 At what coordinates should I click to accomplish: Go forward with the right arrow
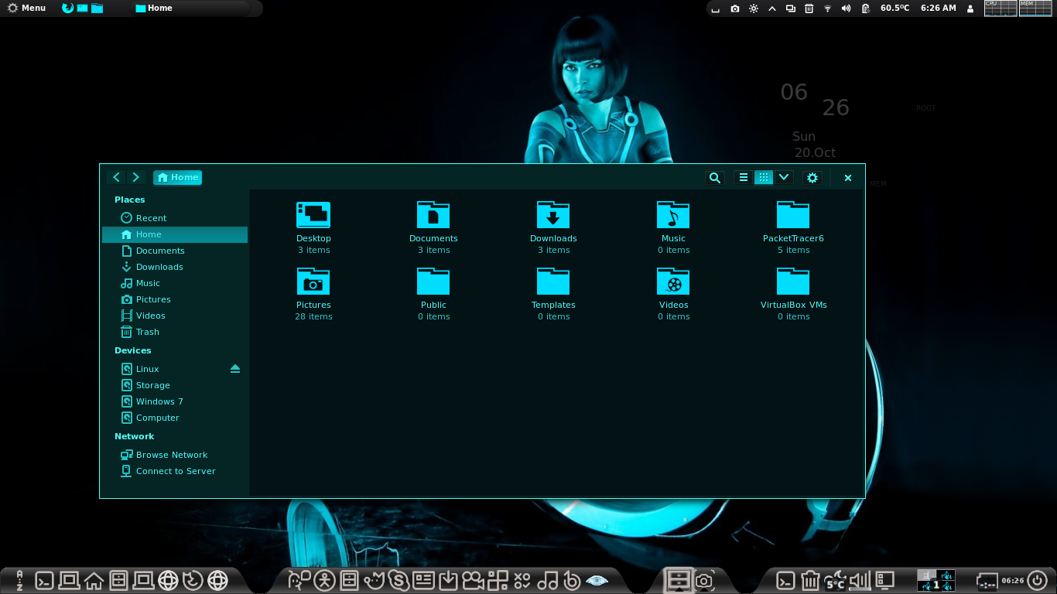136,177
